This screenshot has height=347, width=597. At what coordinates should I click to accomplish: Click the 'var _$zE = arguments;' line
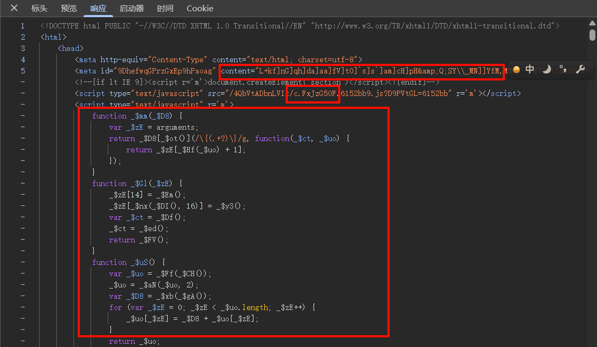[x=153, y=127]
